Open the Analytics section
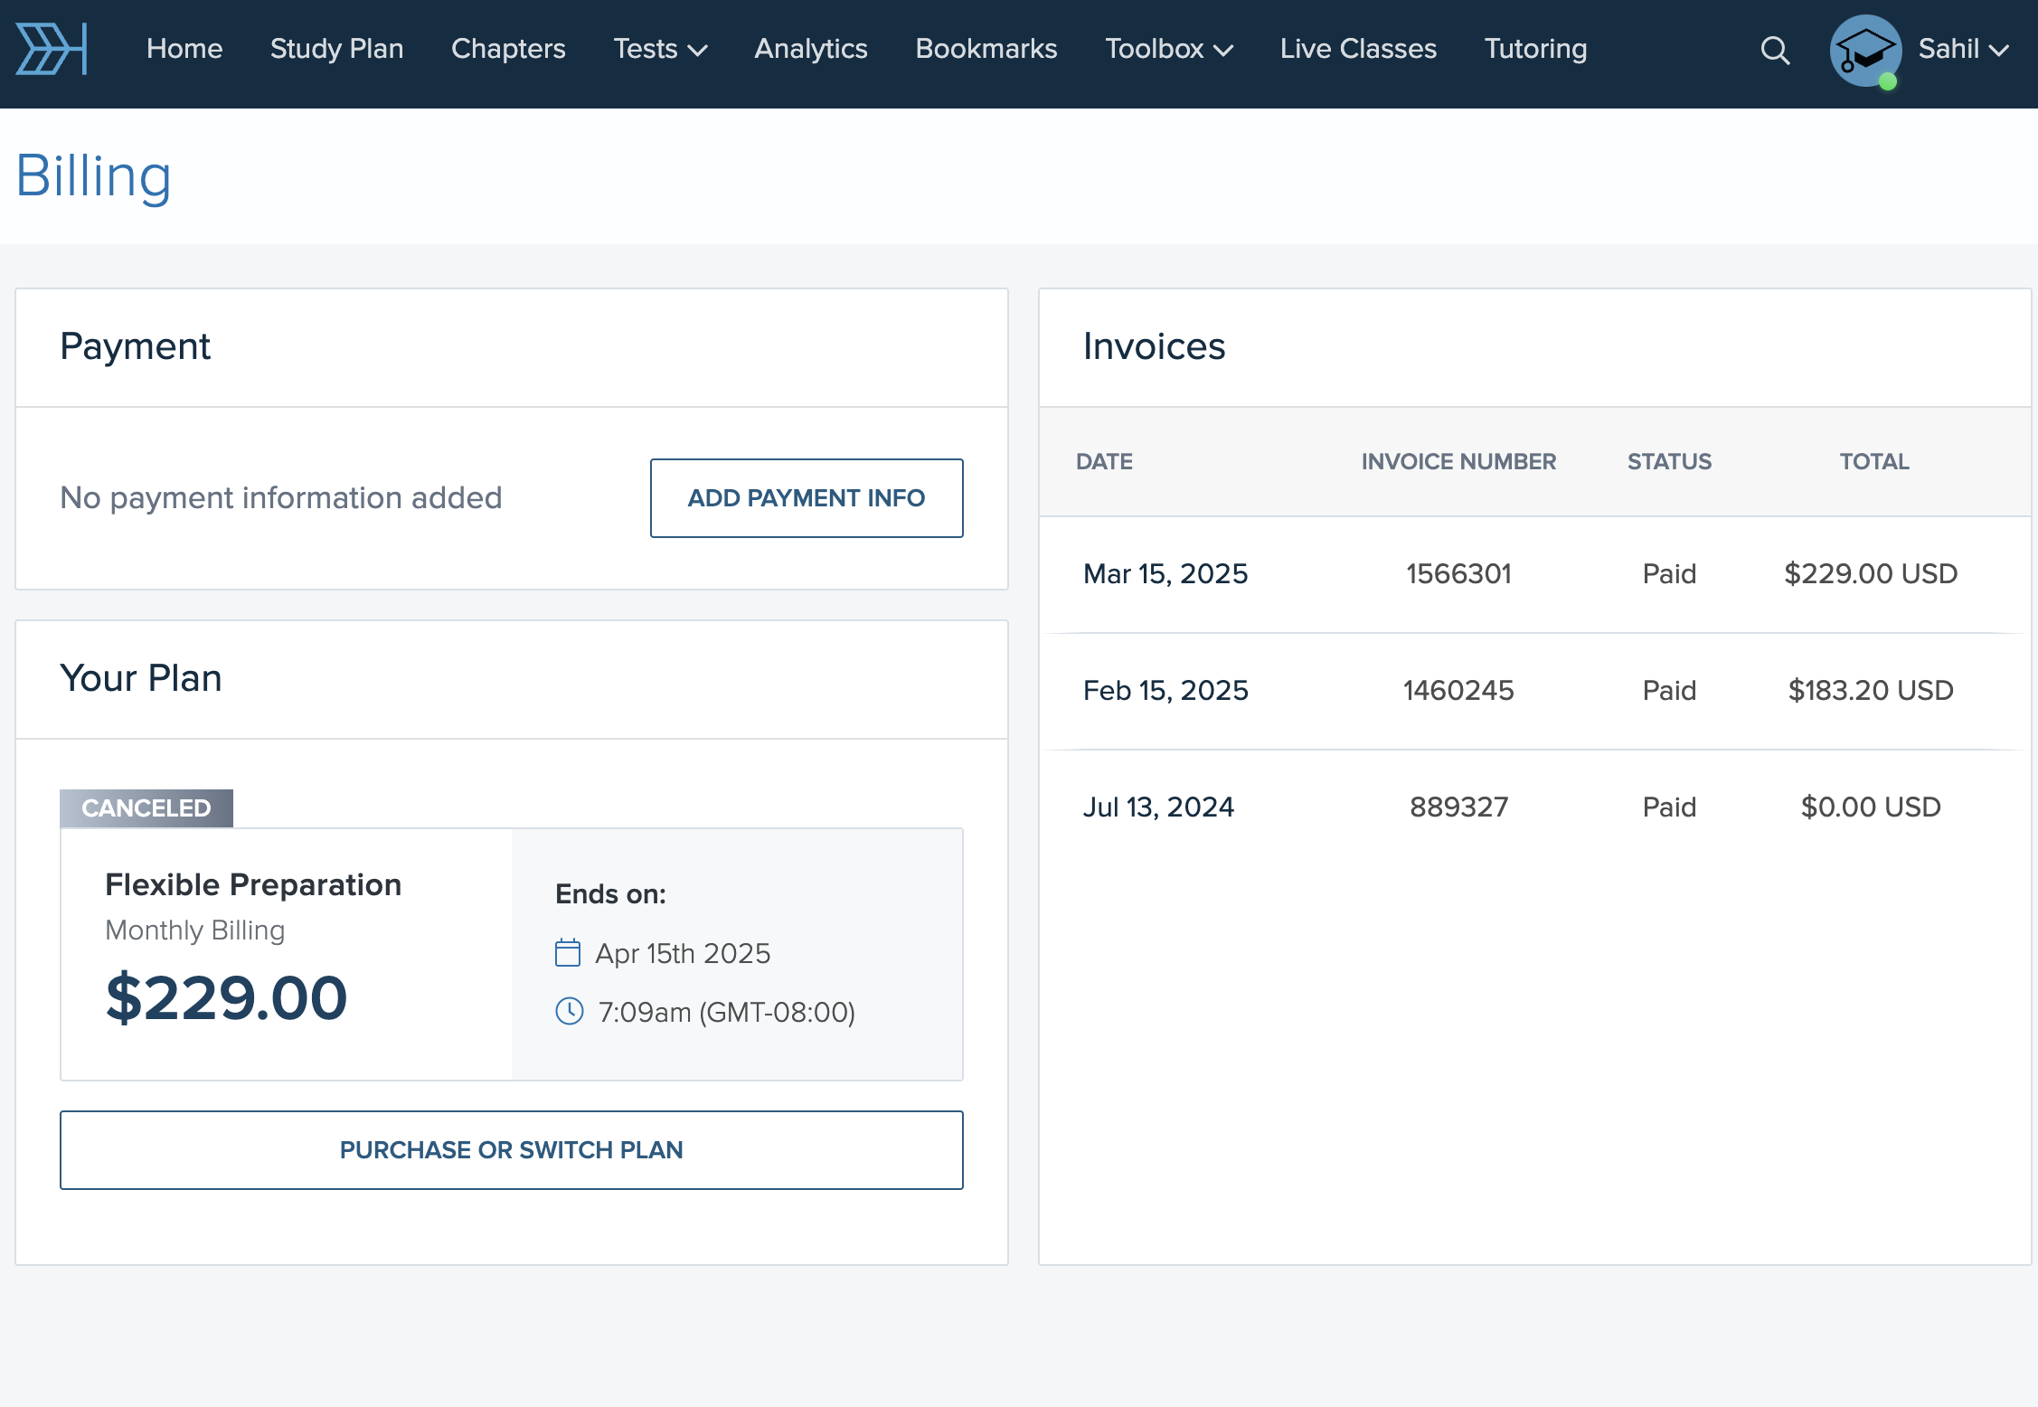Image resolution: width=2038 pixels, height=1407 pixels. tap(810, 49)
